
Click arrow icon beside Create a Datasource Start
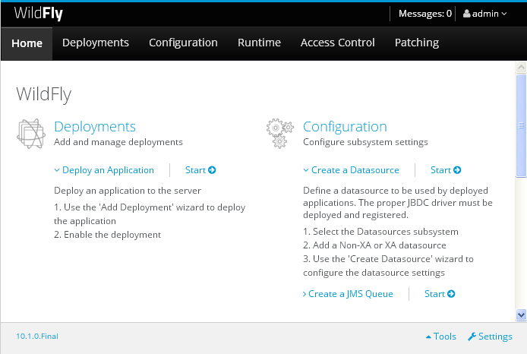pyautogui.click(x=457, y=170)
